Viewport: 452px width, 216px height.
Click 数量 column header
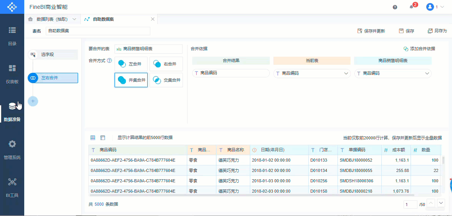[425, 150]
